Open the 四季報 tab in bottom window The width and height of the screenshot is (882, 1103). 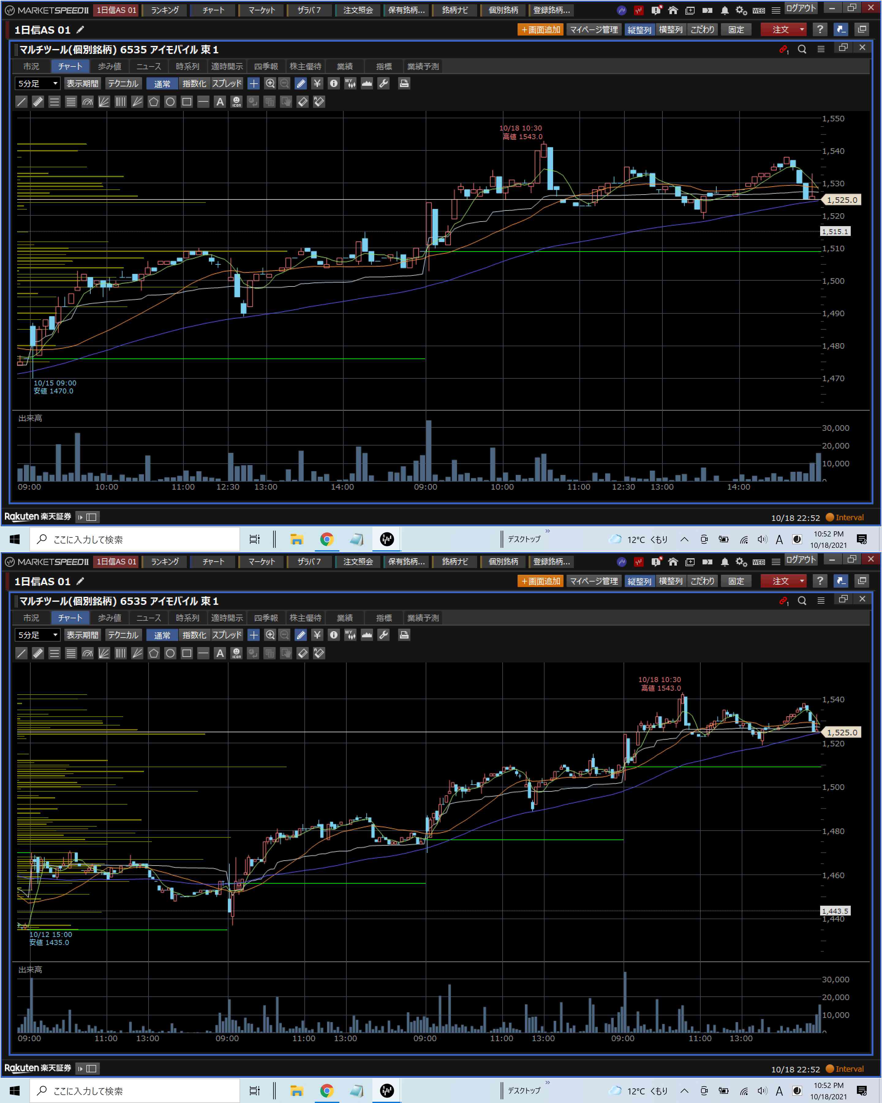click(266, 618)
